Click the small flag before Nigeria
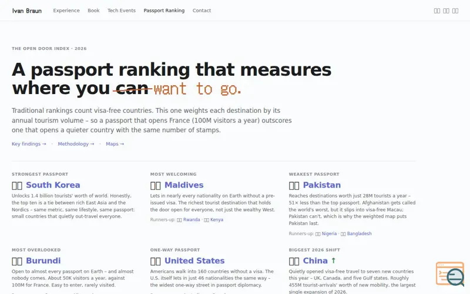The height and width of the screenshot is (294, 470). tap(318, 233)
